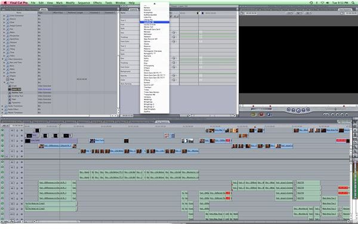The width and height of the screenshot is (358, 229).
Task: Switch to the Controls tab in Viewer
Action: tap(134, 10)
